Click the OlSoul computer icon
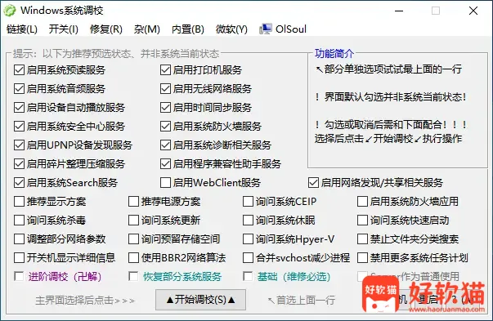The height and width of the screenshot is (321, 493). 266,29
